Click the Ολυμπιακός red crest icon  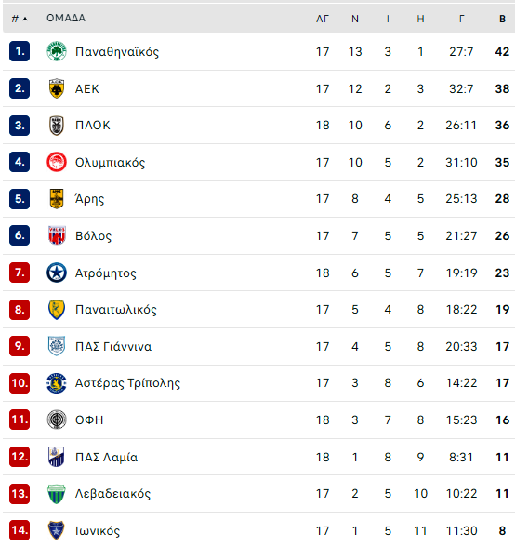click(x=57, y=162)
